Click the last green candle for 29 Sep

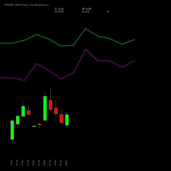[67, 120]
